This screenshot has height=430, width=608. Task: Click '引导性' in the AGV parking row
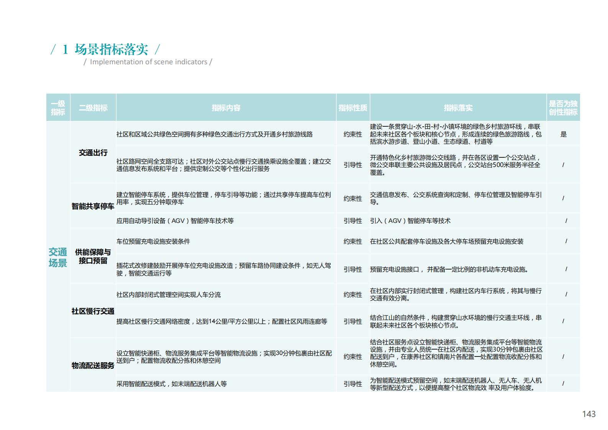[353, 221]
